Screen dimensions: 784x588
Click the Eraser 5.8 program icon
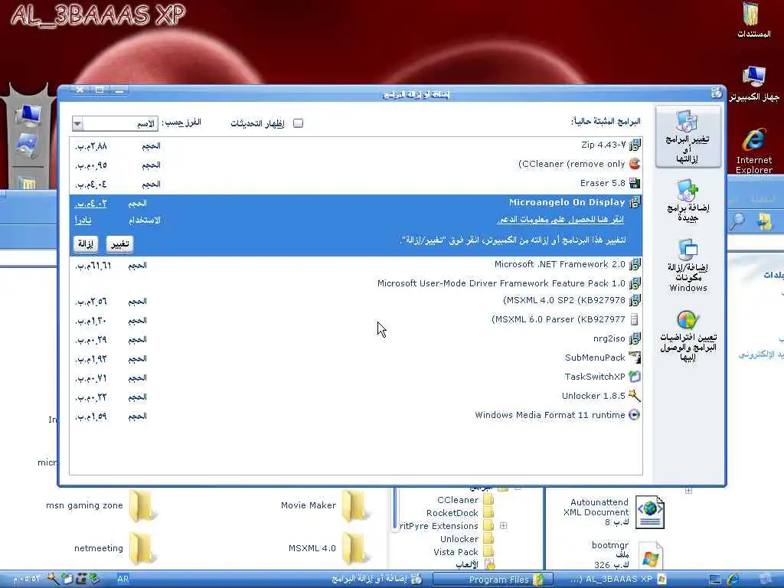tap(635, 183)
